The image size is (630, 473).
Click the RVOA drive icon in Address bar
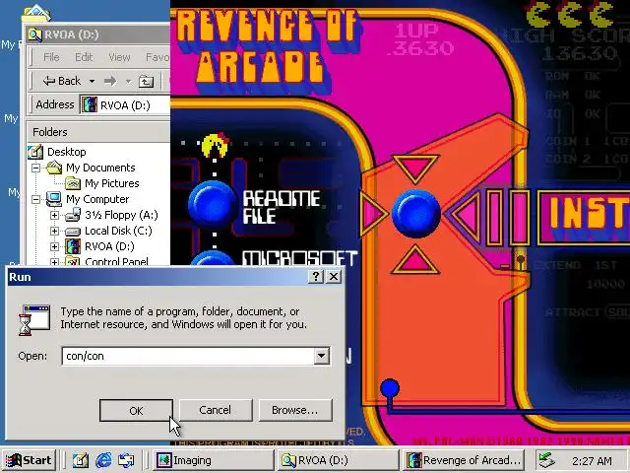90,105
